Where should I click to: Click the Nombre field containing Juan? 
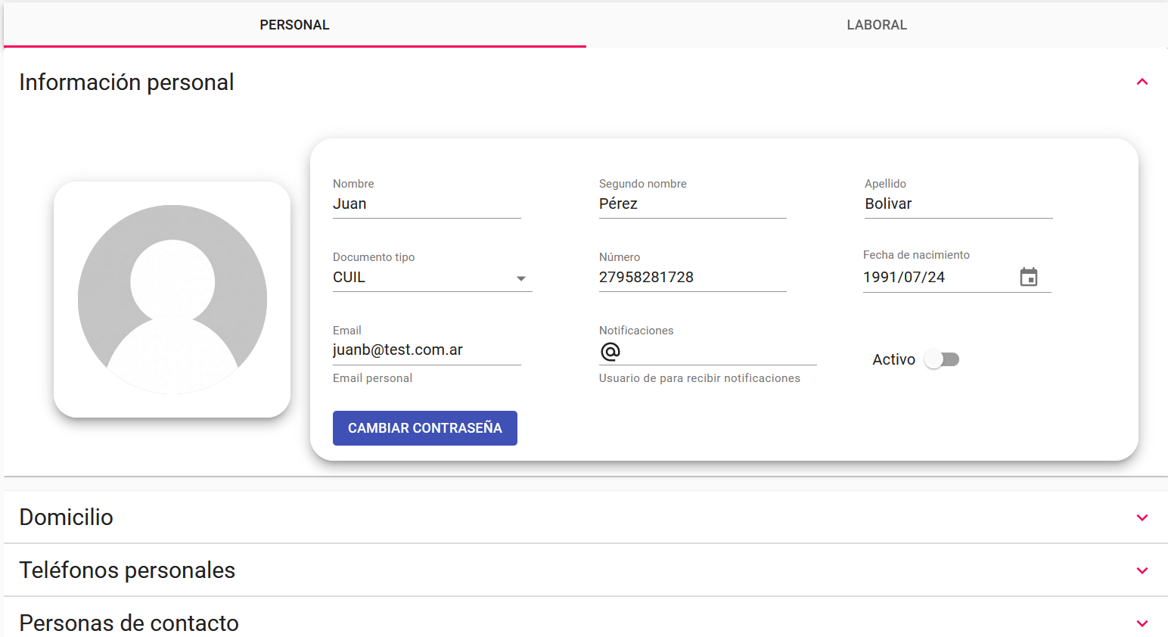pyautogui.click(x=426, y=204)
